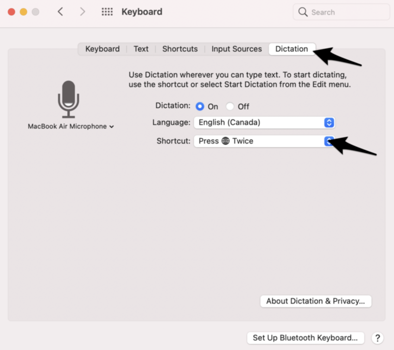This screenshot has width=394, height=350.
Task: Close the Keyboard preferences window
Action: [x=12, y=12]
